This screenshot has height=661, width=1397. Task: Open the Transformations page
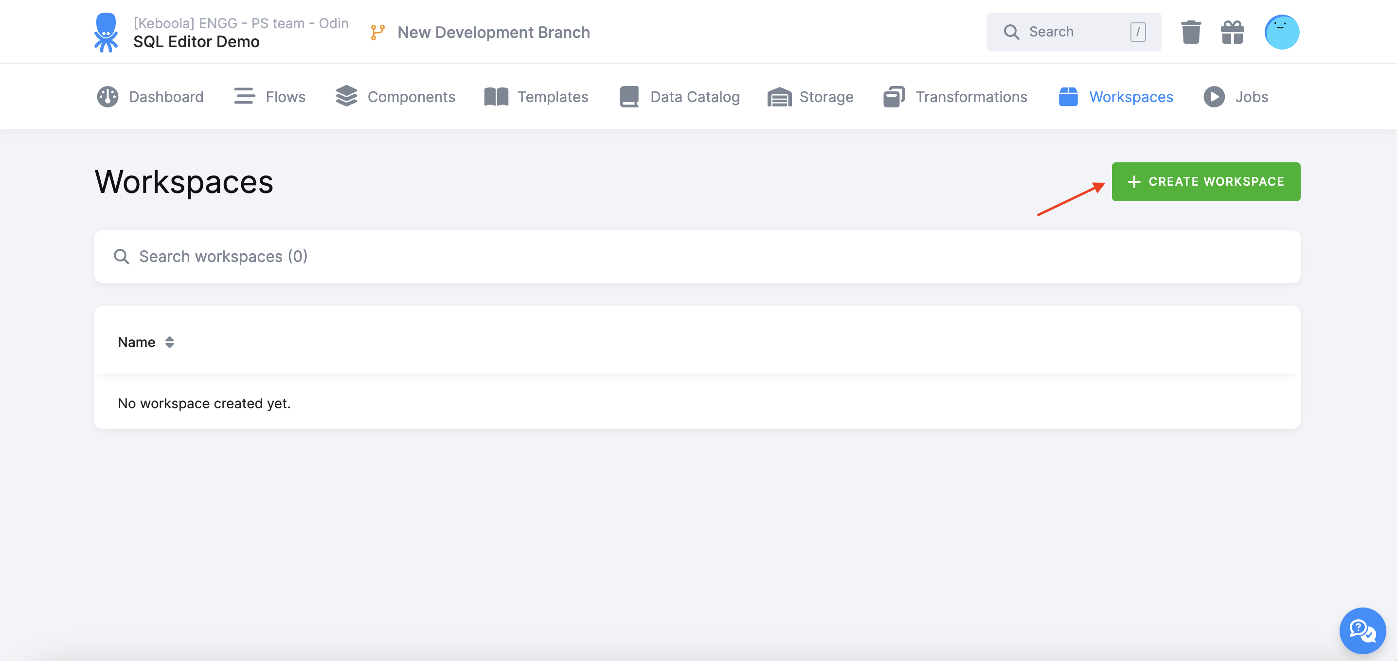coord(955,97)
